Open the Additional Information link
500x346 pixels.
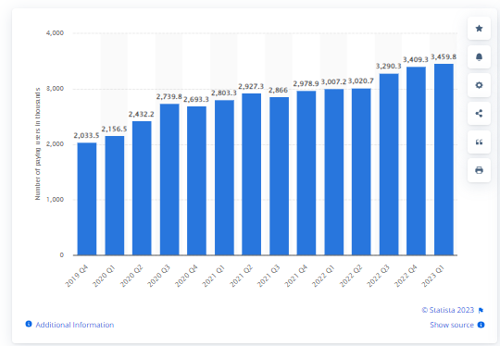coord(75,325)
